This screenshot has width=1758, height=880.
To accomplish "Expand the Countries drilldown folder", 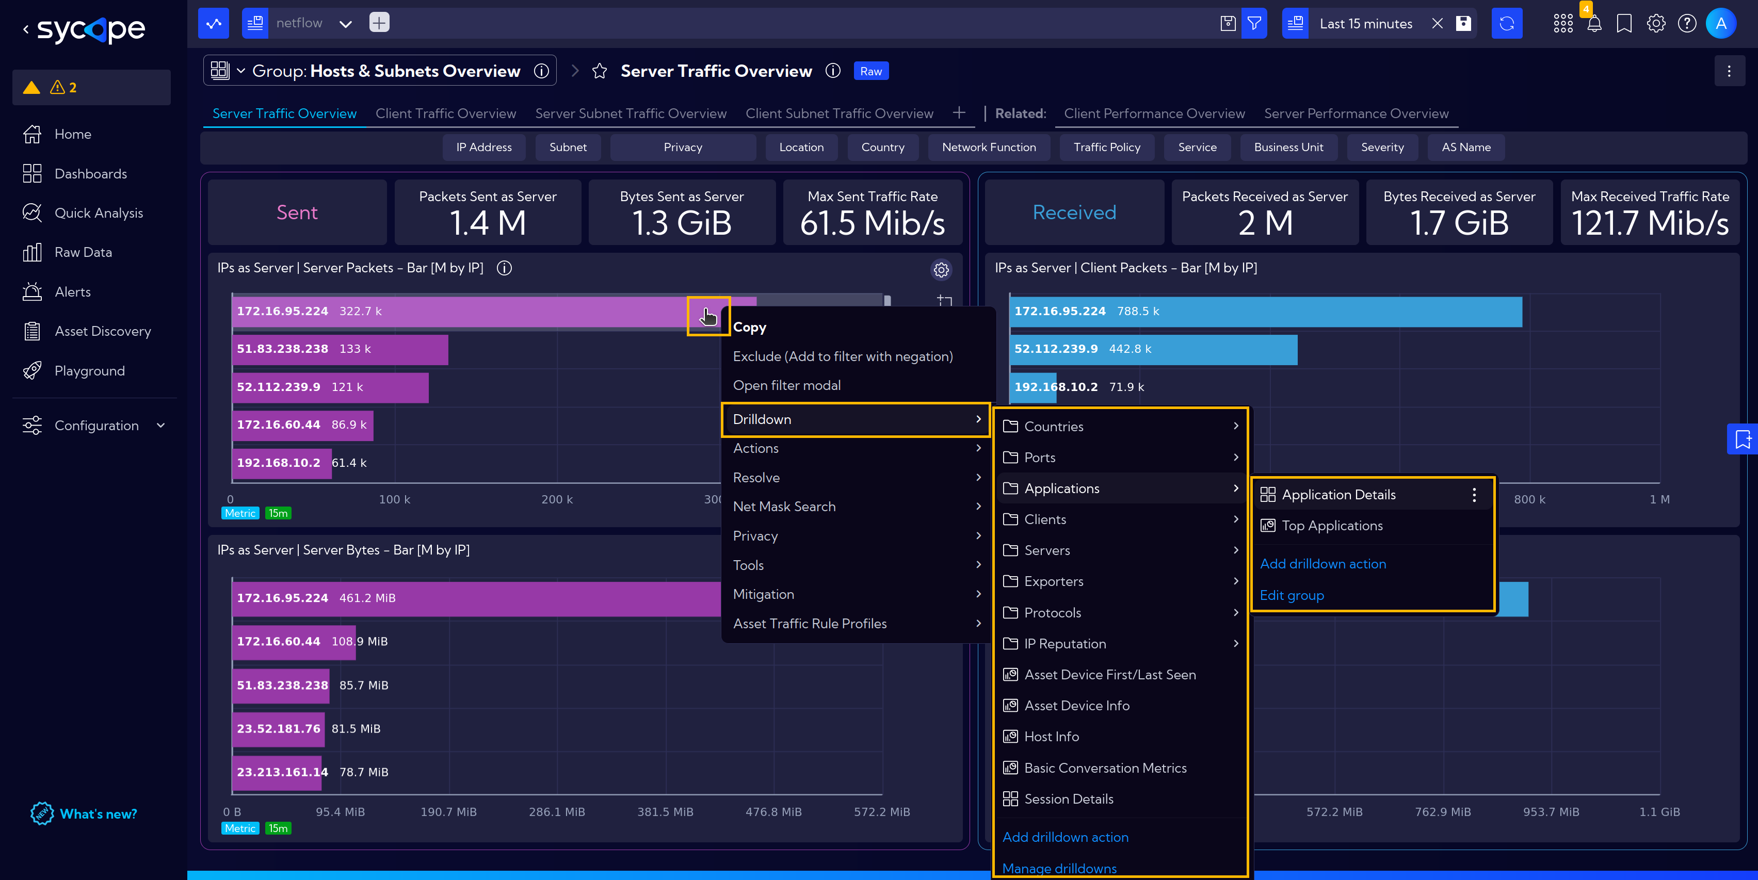I will tap(1120, 427).
